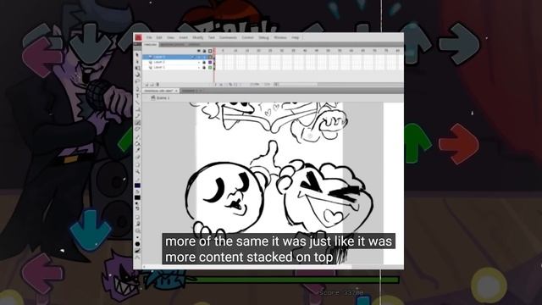Click Layer 1 green outline color square

(x=210, y=68)
